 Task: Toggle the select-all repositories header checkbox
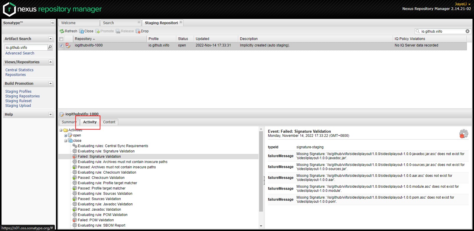point(61,39)
